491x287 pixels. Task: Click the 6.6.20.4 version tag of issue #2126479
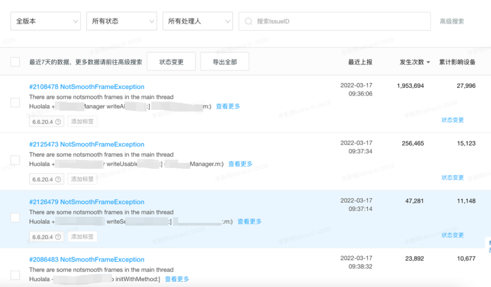pyautogui.click(x=47, y=237)
